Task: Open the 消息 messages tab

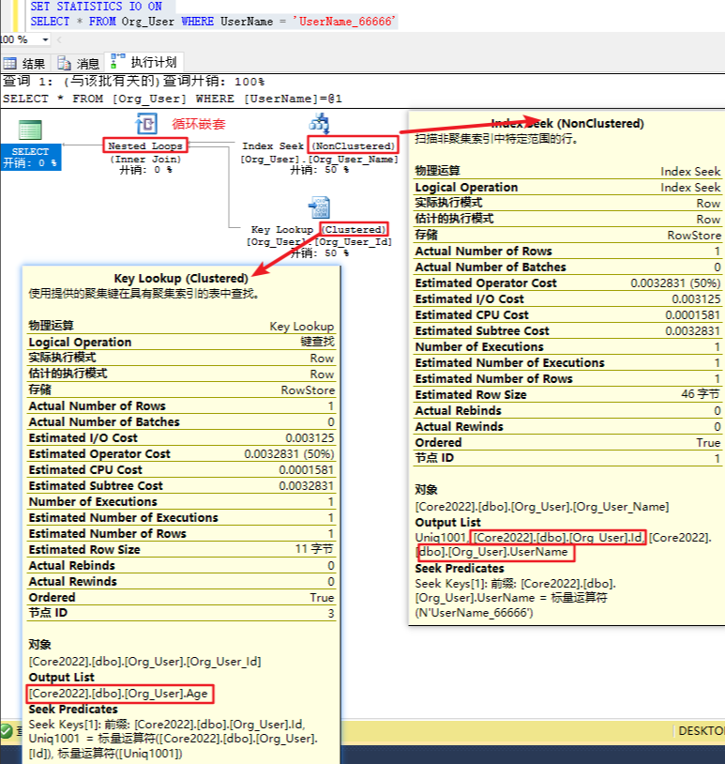Action: (x=79, y=63)
